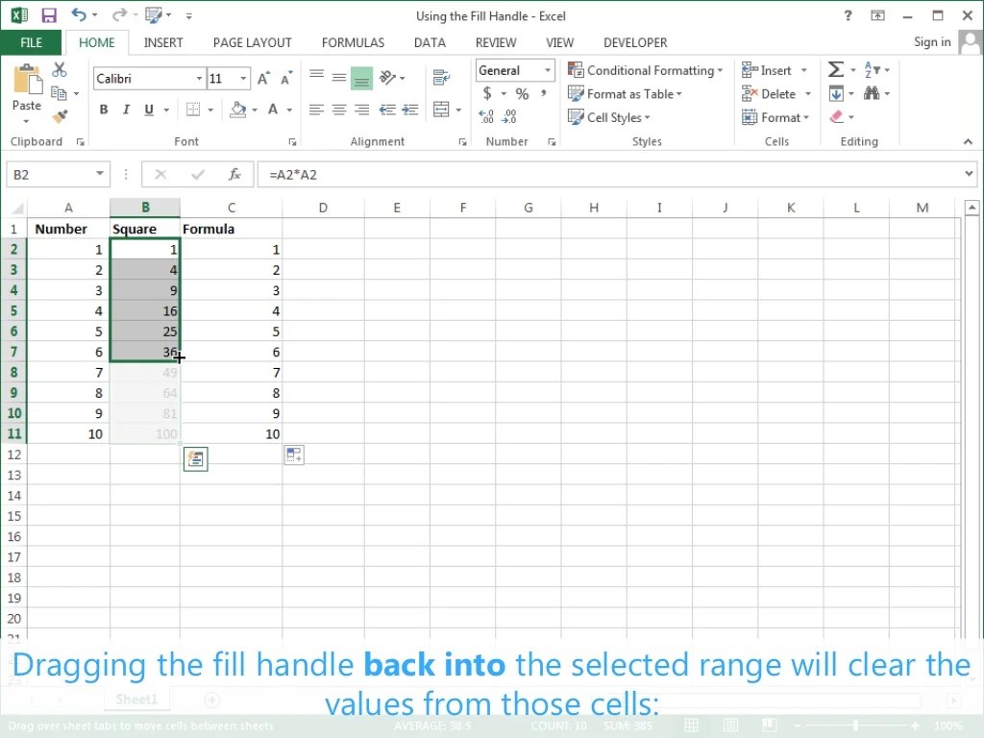Switch to the FORMULAS ribbon tab
This screenshot has width=984, height=738.
353,42
